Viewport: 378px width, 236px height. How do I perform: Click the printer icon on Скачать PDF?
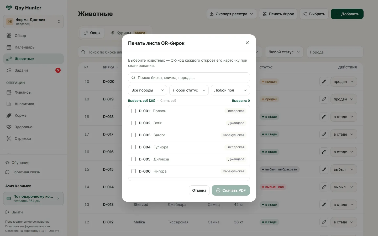coord(218,190)
